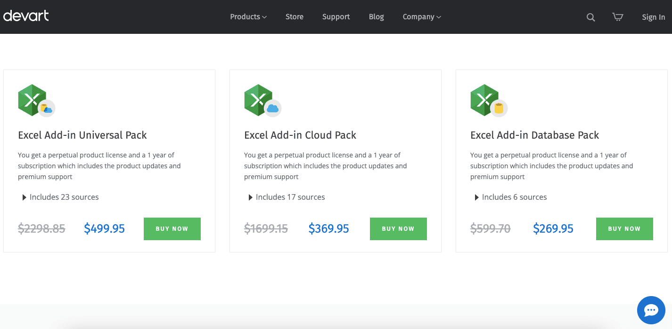The image size is (672, 329).
Task: Click the Cloud Pack license description text
Action: 326,166
